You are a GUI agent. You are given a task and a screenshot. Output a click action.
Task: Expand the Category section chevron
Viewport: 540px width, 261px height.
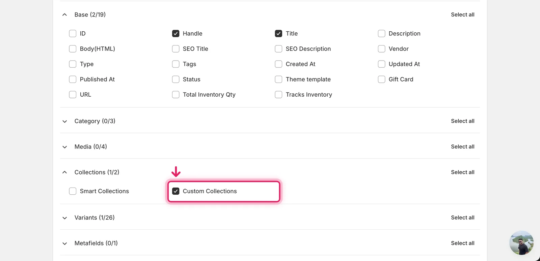point(65,121)
